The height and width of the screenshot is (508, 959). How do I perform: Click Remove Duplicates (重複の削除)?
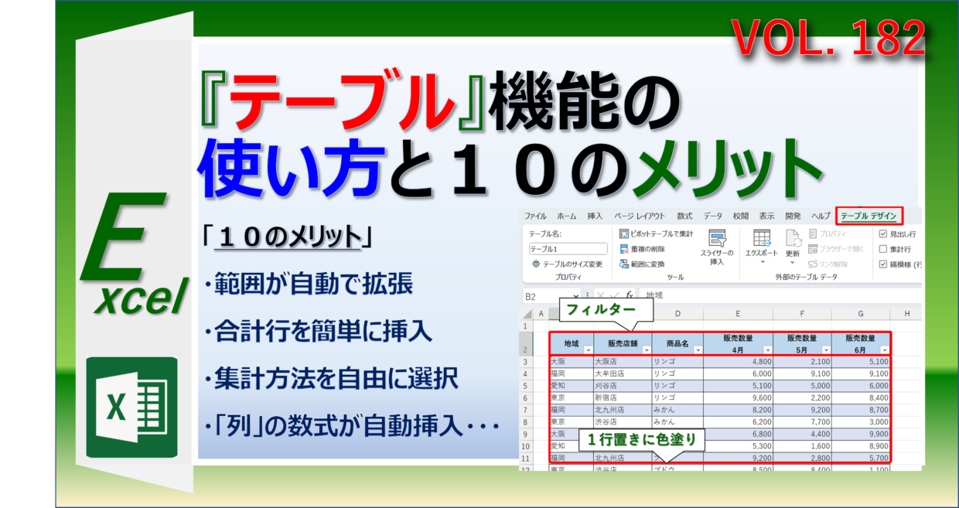642,249
